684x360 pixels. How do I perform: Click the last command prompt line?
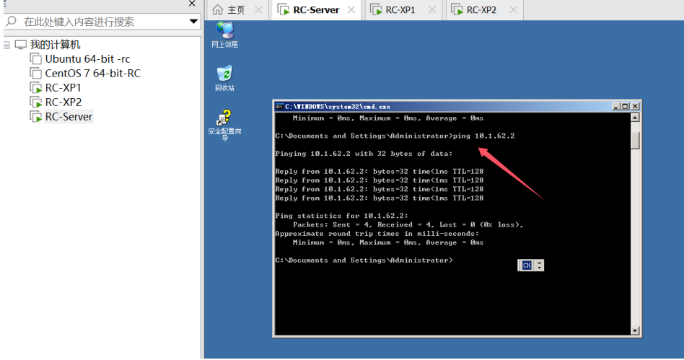(364, 260)
